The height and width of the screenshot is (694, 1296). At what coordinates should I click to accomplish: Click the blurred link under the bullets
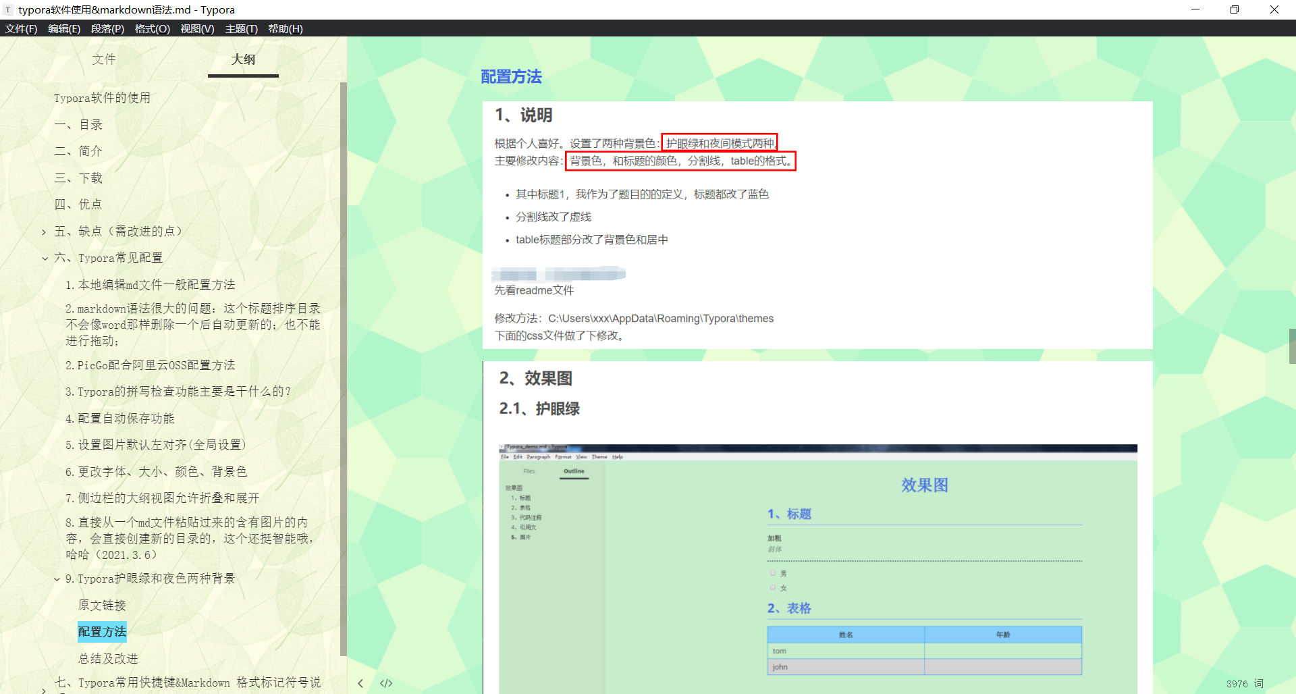[559, 274]
